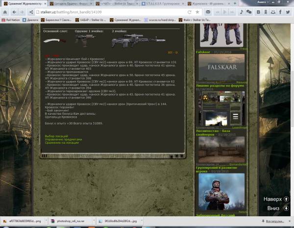
Task: Open a new browser tab with the plus button
Action: tap(235, 3)
